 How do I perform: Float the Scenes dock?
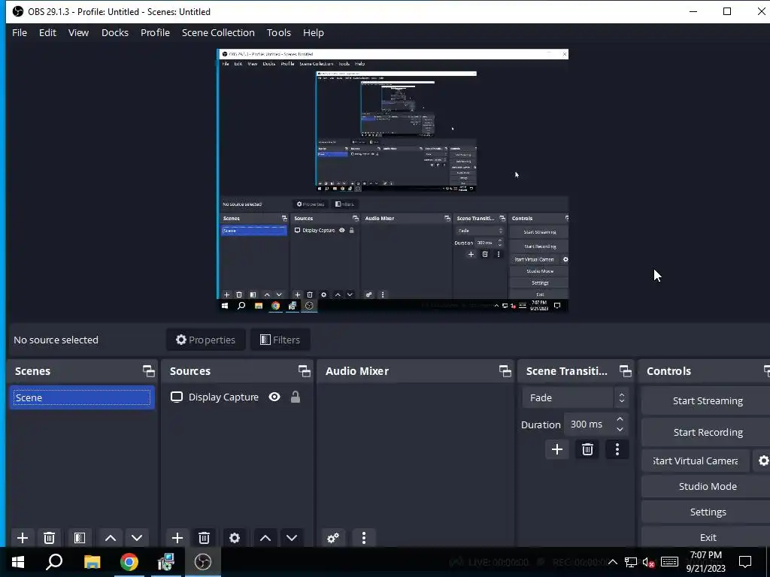click(149, 371)
